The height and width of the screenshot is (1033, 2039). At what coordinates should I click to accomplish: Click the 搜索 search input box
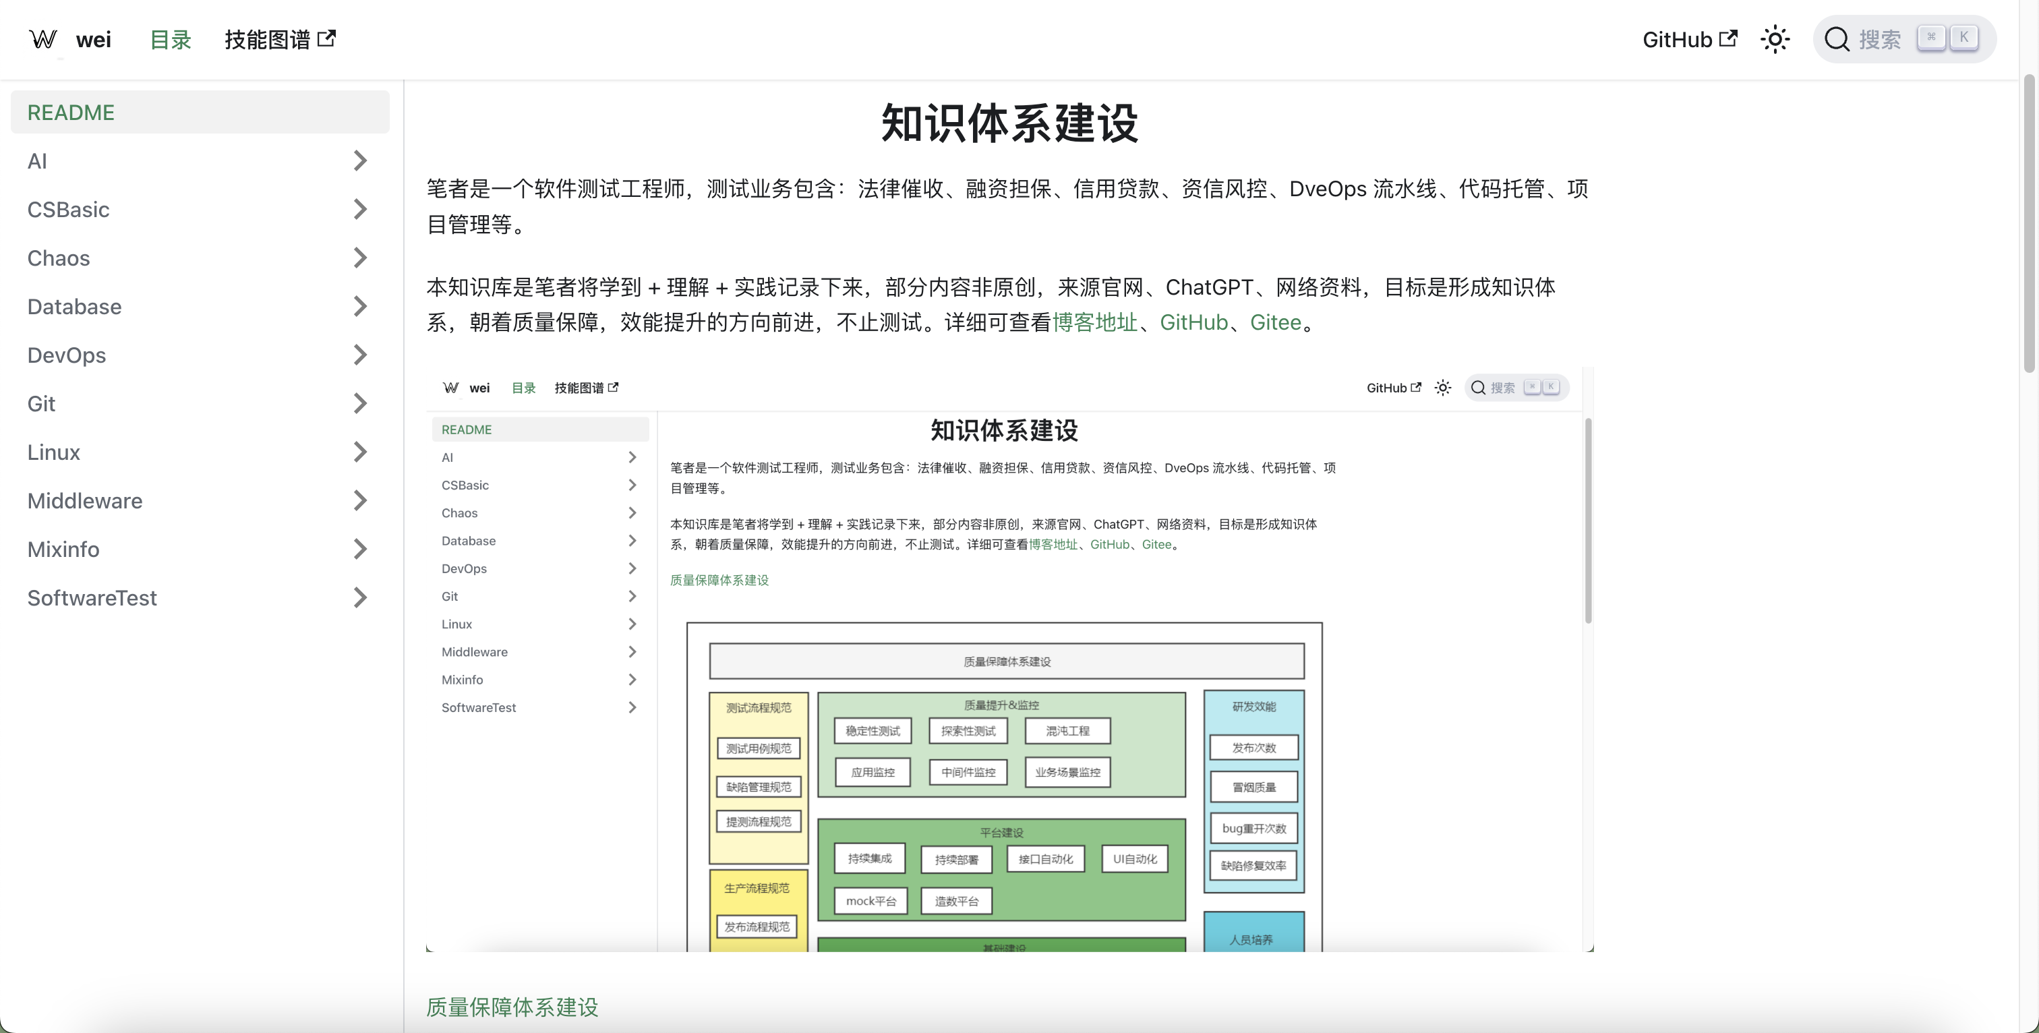click(1879, 39)
